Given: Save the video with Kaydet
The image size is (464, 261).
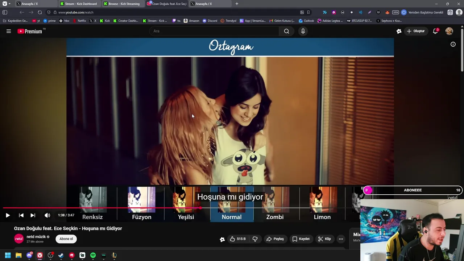Looking at the screenshot, I should (301, 239).
